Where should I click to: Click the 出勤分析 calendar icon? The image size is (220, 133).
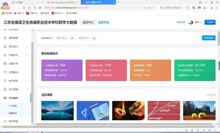pyautogui.click(x=5, y=63)
